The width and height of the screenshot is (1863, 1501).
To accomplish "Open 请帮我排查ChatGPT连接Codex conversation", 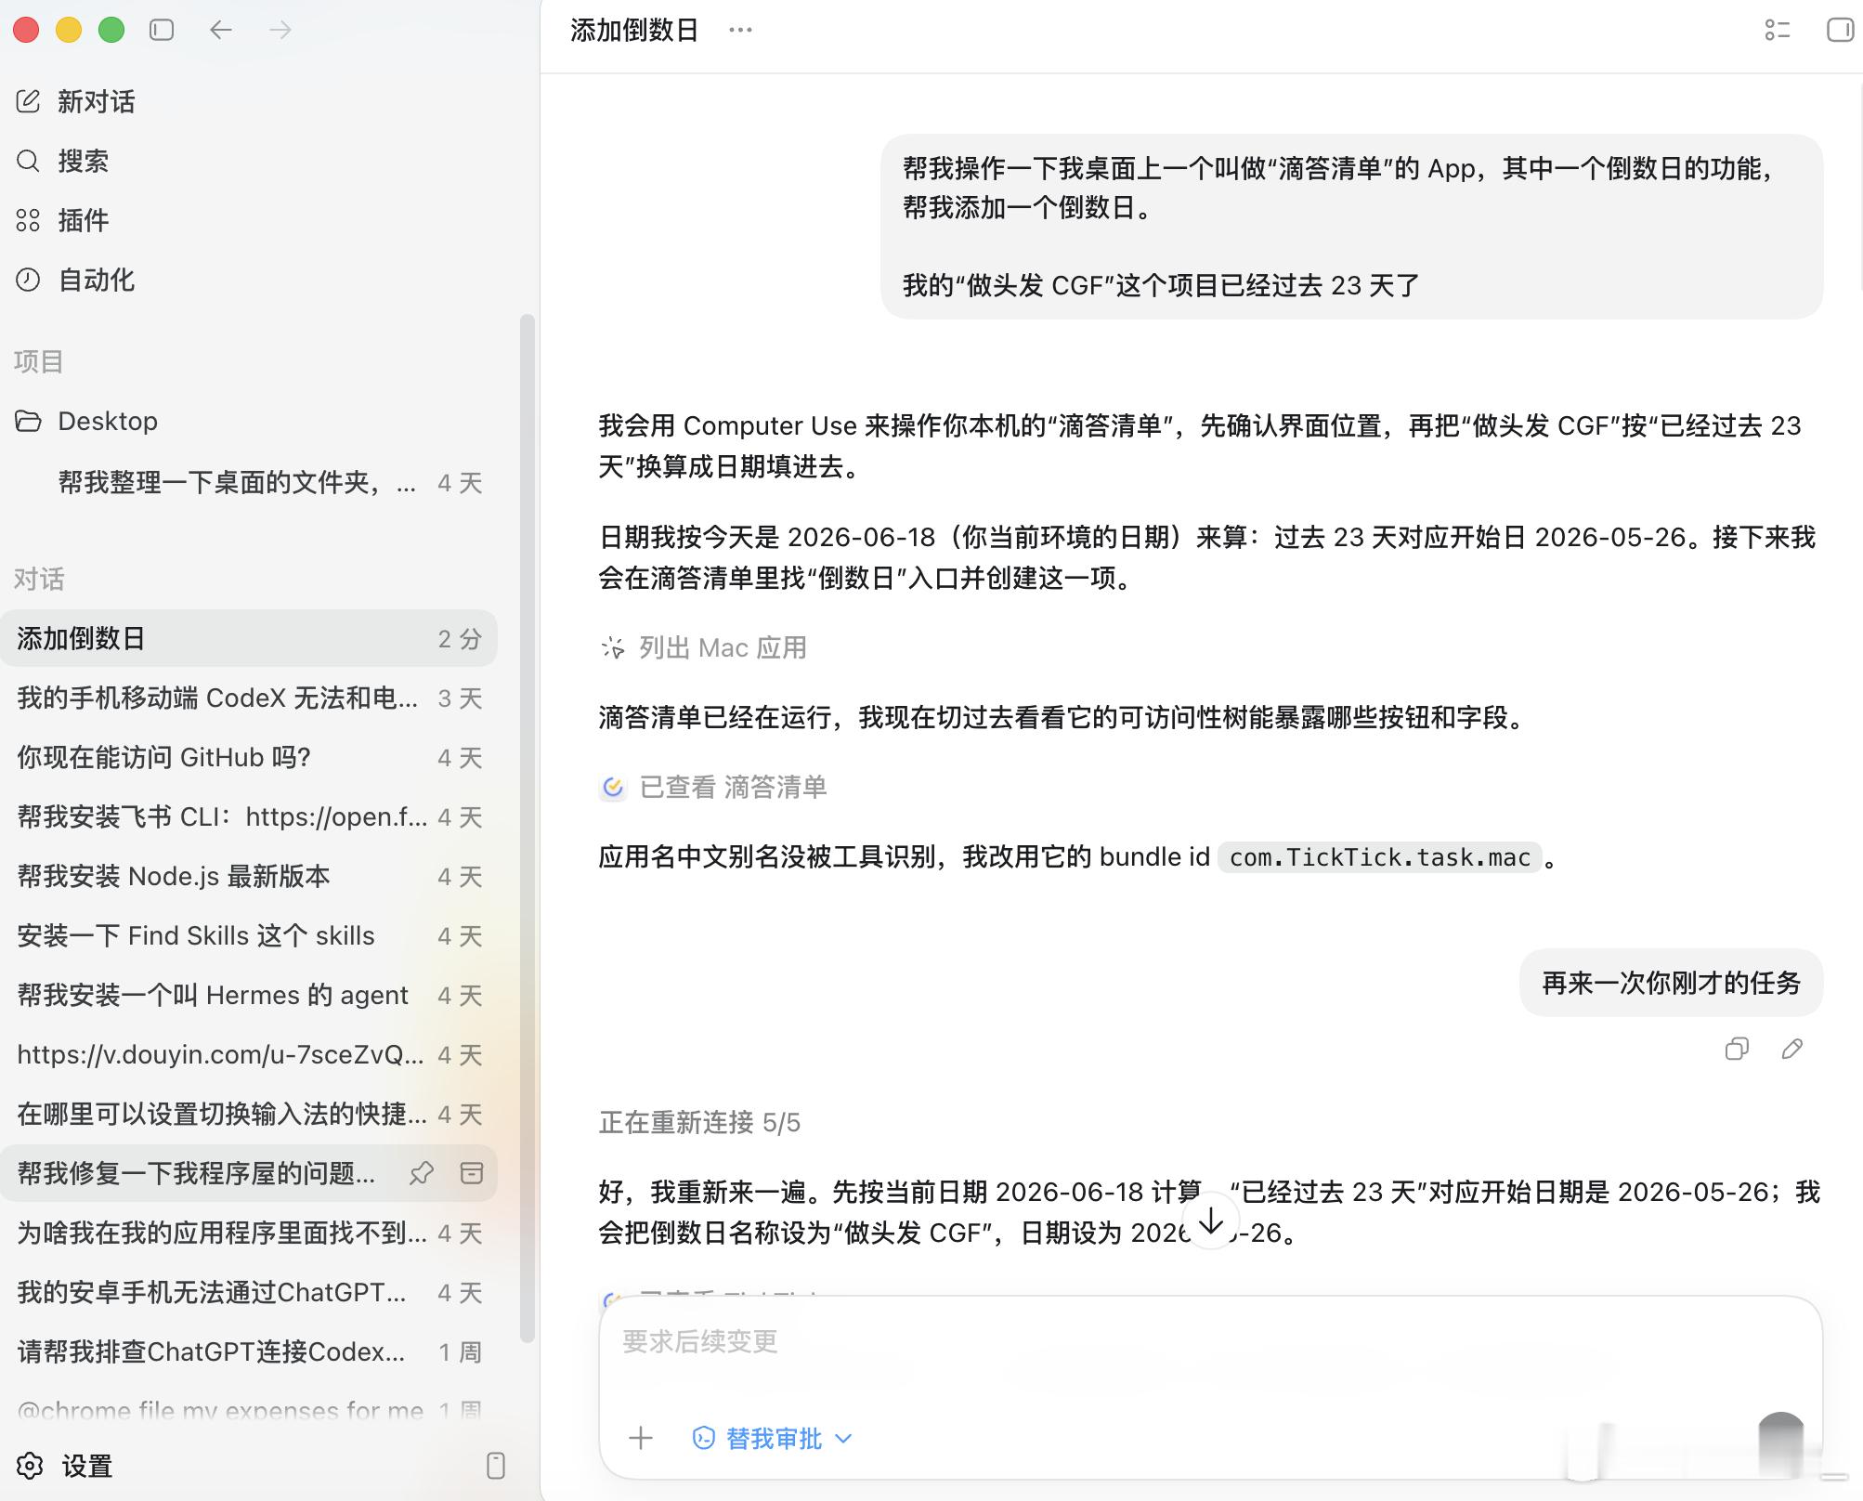I will click(249, 1351).
